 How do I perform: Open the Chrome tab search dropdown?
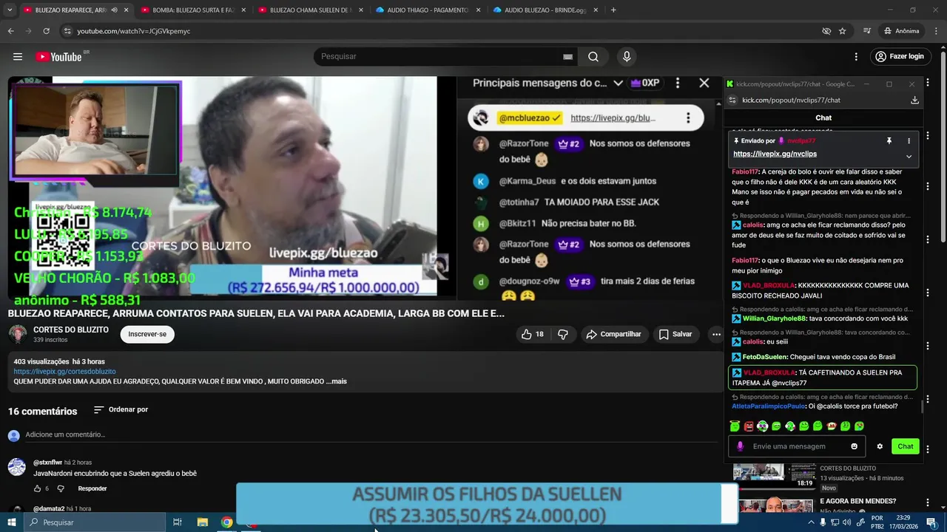point(9,10)
